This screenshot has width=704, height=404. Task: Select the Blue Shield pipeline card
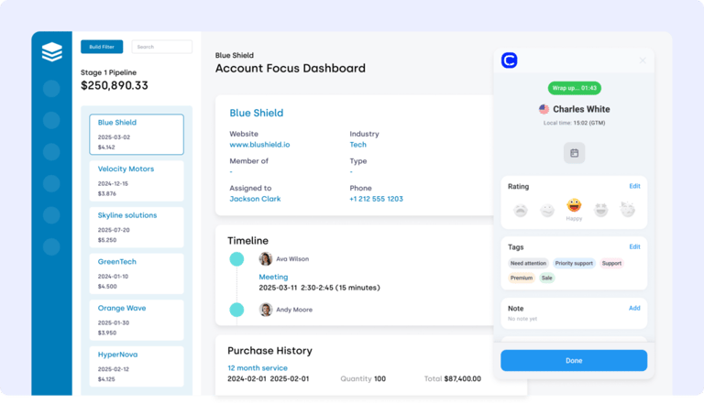(x=137, y=135)
